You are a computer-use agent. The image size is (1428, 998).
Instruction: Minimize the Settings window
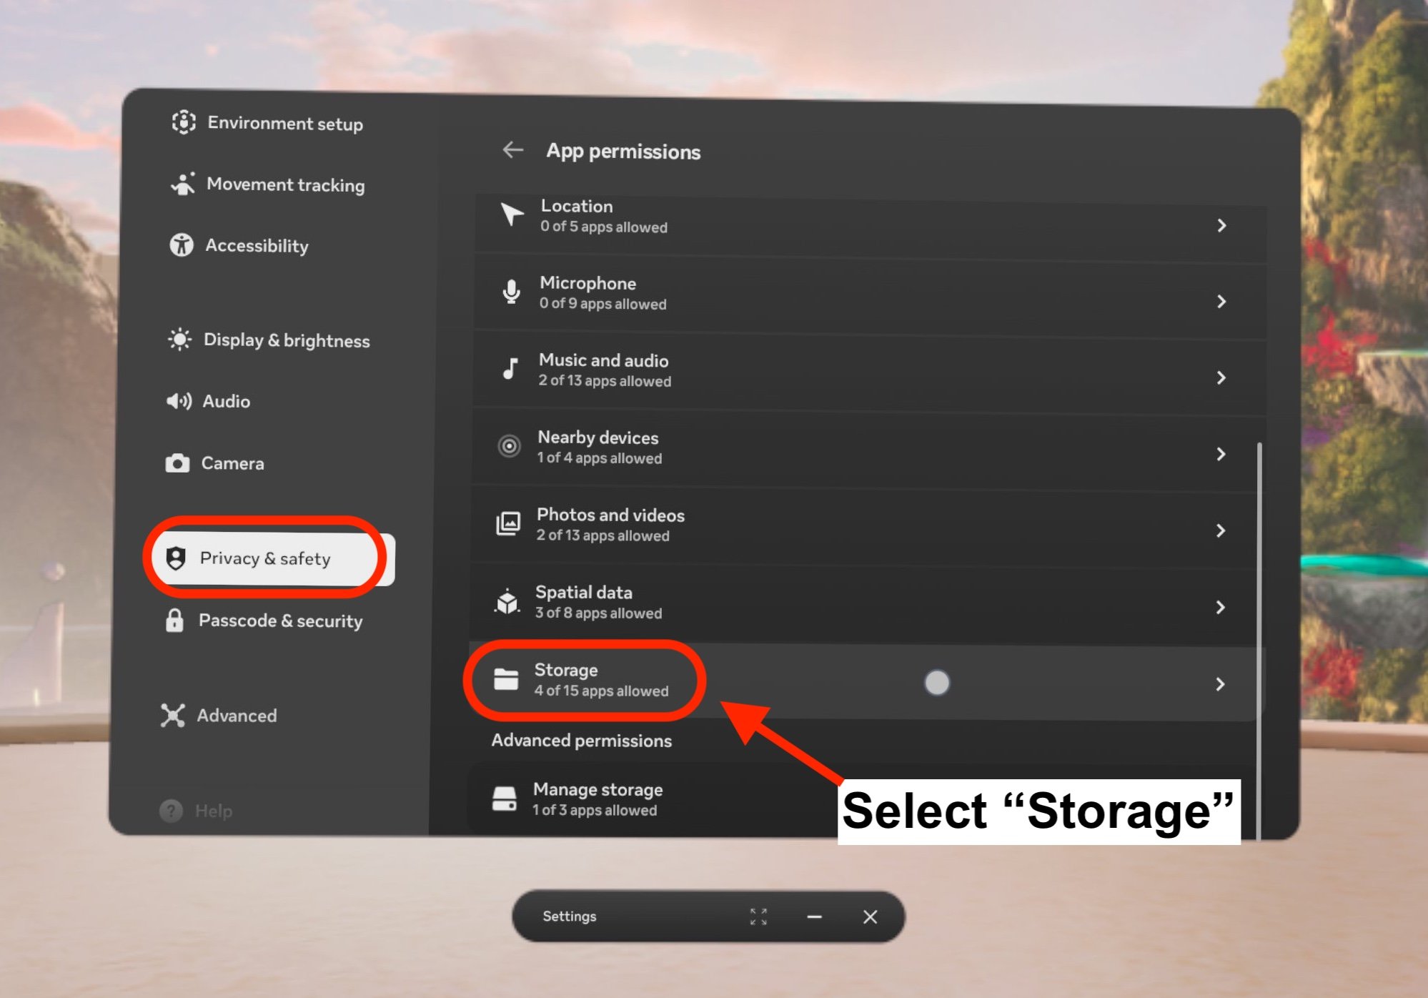814,917
